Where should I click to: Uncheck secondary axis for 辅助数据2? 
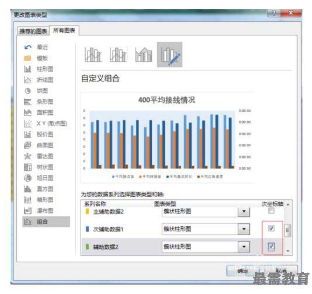271,247
